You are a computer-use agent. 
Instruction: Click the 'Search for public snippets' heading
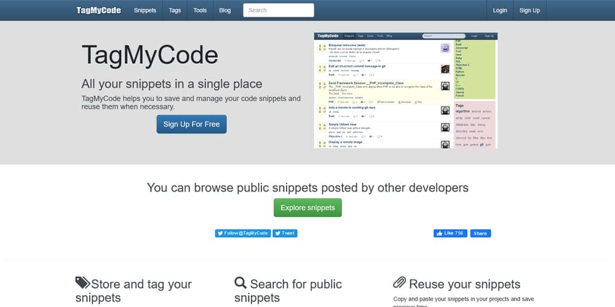tap(288, 290)
